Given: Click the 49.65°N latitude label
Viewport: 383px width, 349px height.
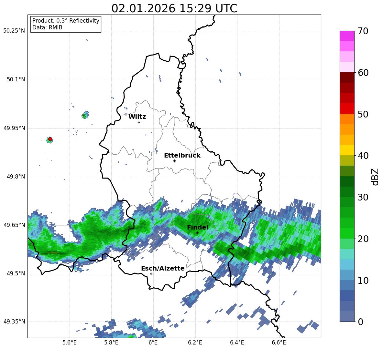Looking at the screenshot, I should pyautogui.click(x=14, y=225).
